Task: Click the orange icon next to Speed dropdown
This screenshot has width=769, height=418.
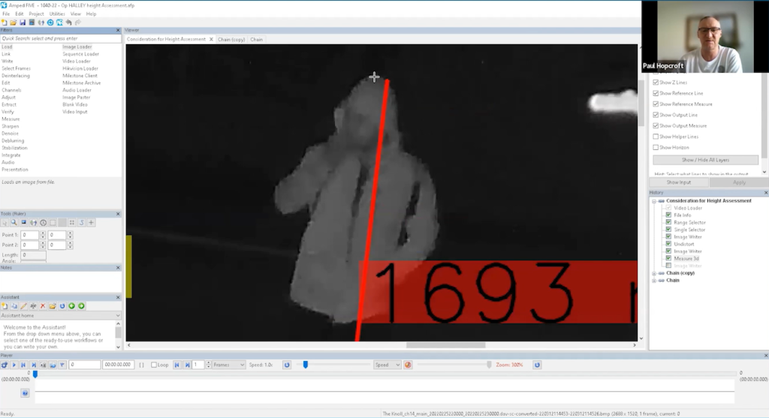Action: click(x=408, y=365)
